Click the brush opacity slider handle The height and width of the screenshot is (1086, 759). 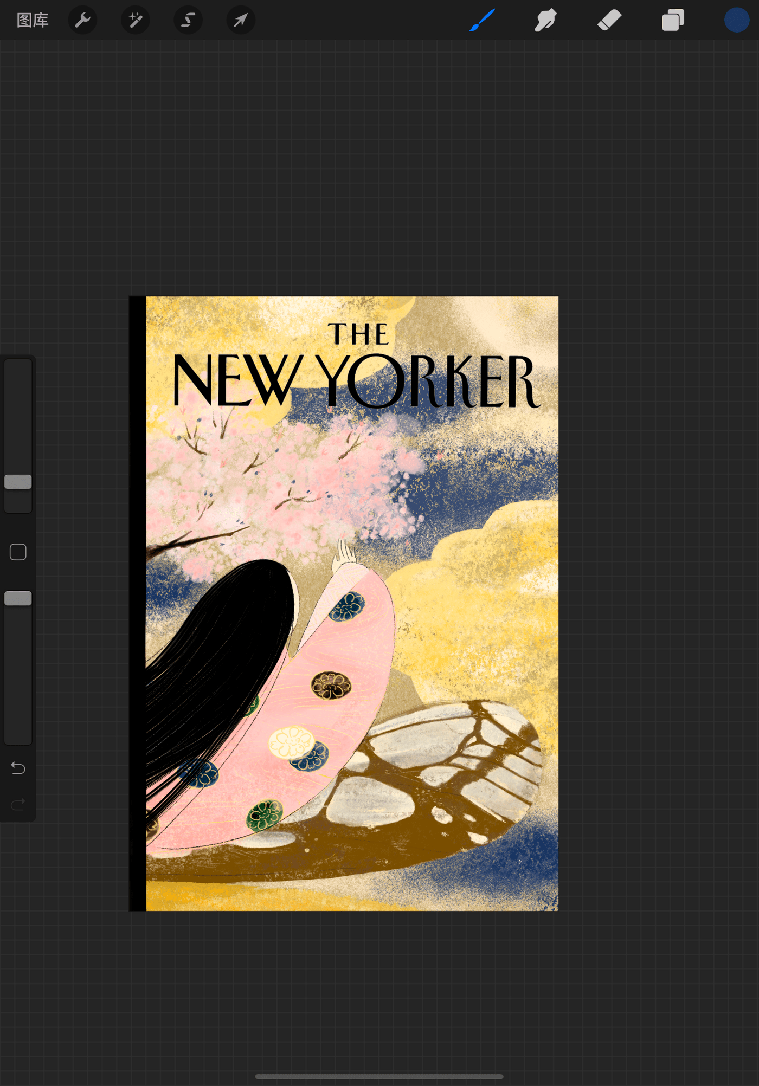point(18,598)
